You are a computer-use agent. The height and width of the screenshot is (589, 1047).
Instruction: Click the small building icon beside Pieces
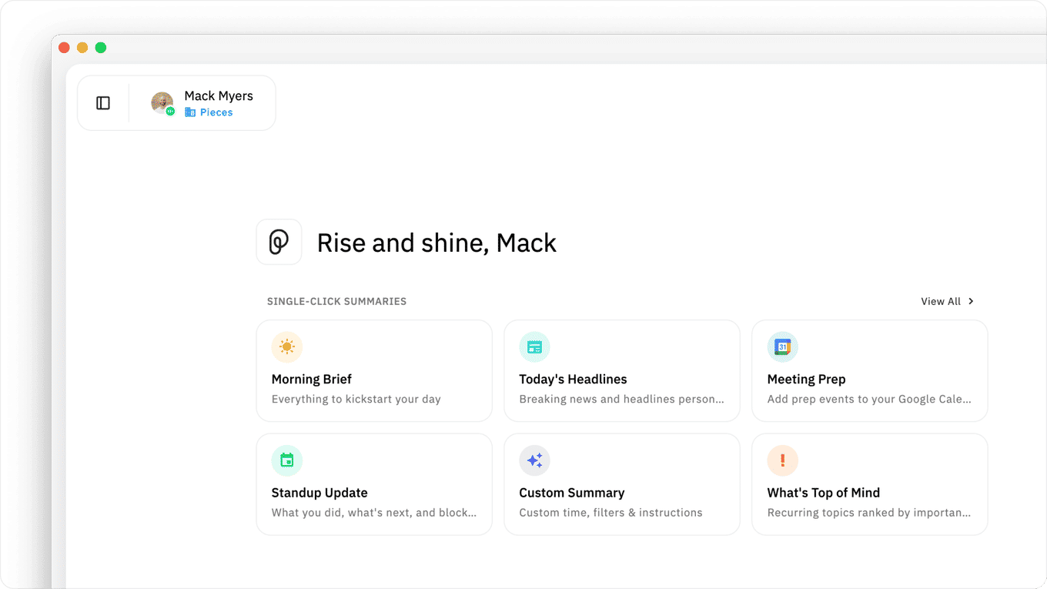click(190, 112)
